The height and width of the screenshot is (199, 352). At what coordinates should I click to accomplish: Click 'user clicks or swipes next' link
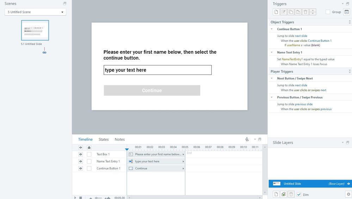coord(310,90)
